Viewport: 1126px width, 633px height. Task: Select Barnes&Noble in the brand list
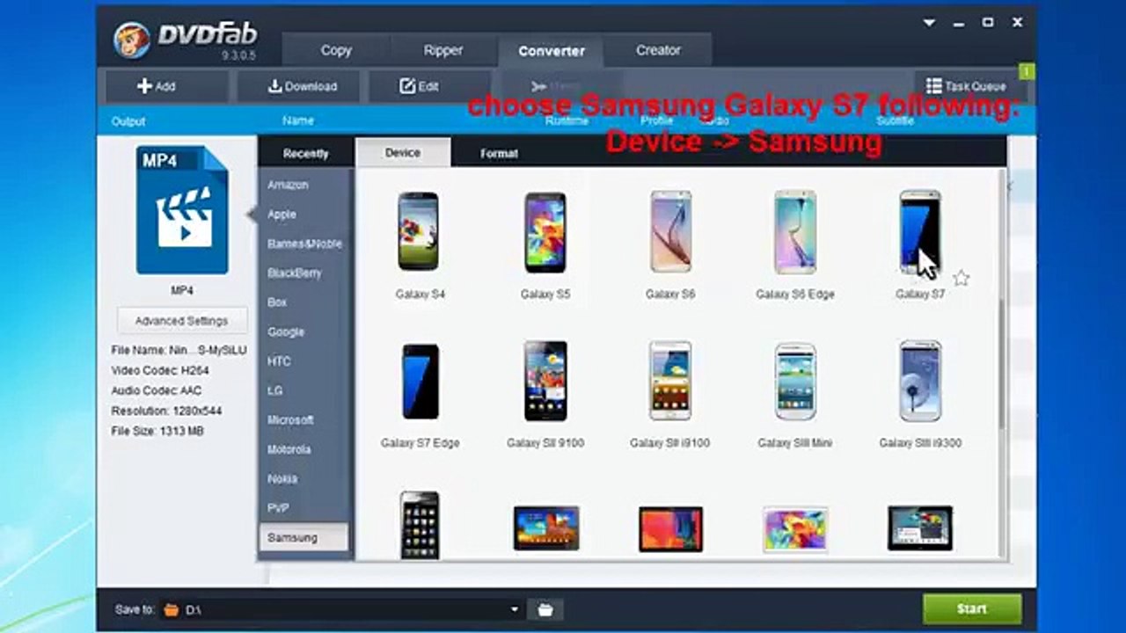click(x=304, y=244)
